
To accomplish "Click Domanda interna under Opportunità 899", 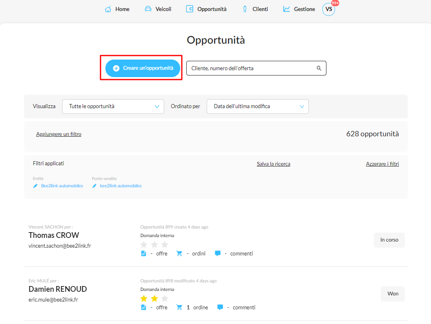I will (x=157, y=235).
